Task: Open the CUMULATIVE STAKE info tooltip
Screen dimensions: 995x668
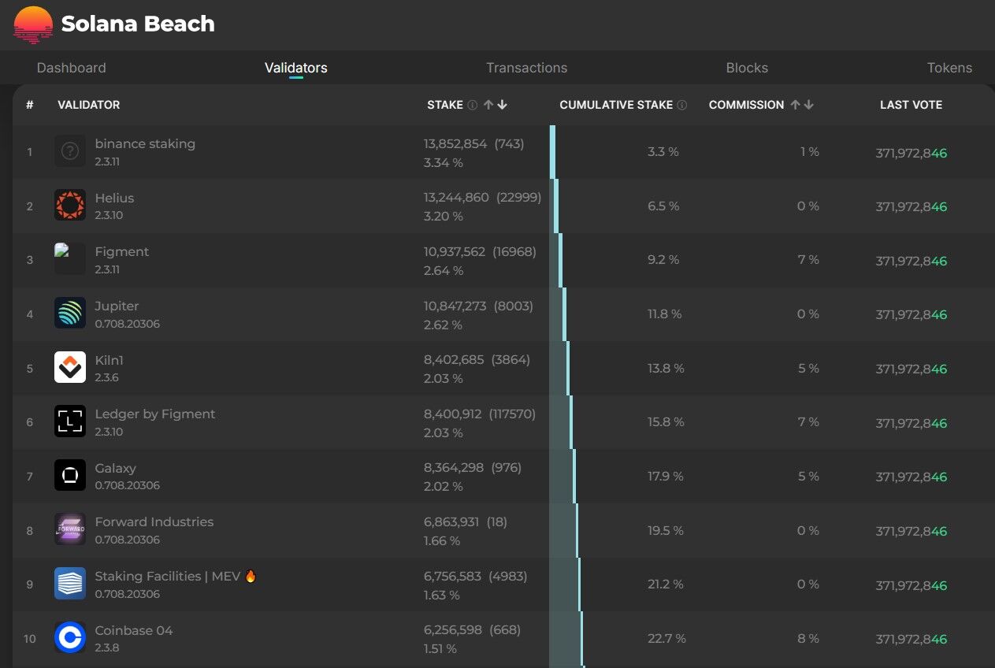Action: (682, 104)
